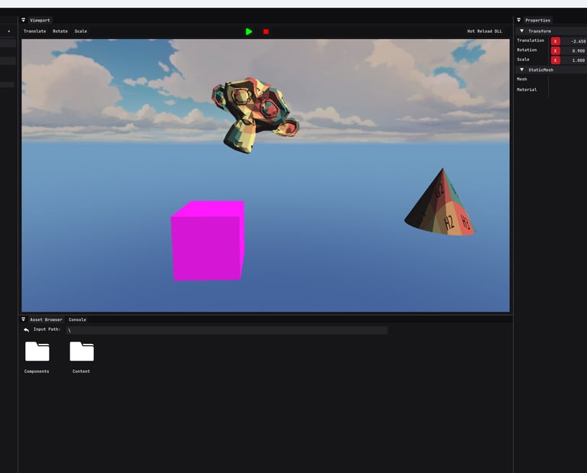Select the Translate gizmo mode
Viewport: 587px width, 473px height.
pyautogui.click(x=34, y=31)
